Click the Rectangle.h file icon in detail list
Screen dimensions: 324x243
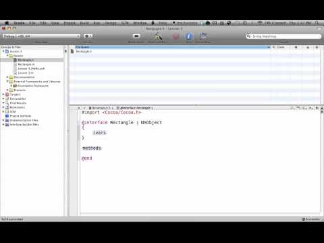pos(72,51)
